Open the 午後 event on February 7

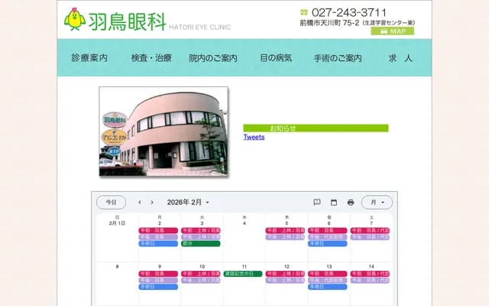tap(370, 237)
